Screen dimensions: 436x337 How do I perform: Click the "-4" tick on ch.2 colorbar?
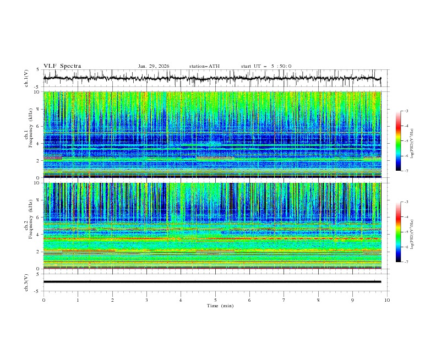click(x=406, y=217)
